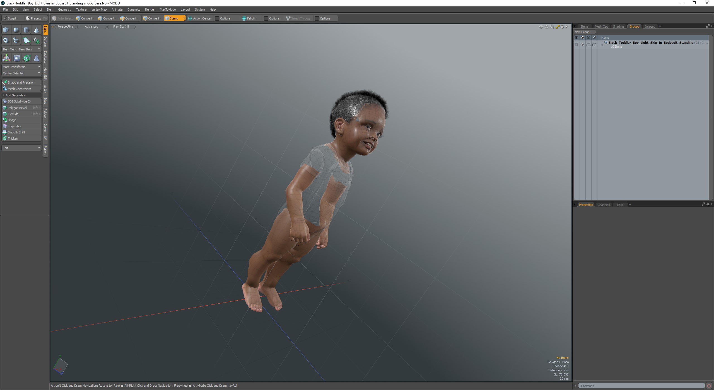Expand Black_Toddler group tree item
Image resolution: width=714 pixels, height=390 pixels.
coord(602,45)
